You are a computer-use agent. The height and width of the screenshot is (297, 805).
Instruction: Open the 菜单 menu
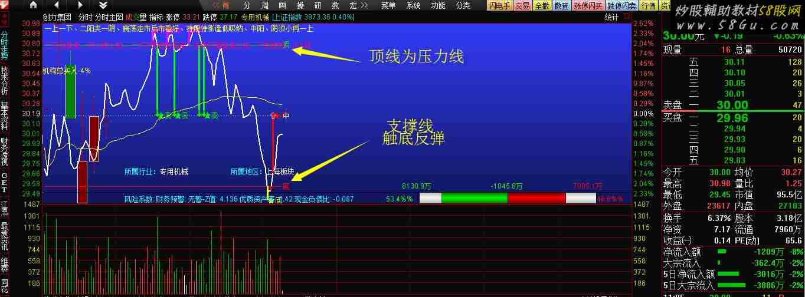click(388, 5)
